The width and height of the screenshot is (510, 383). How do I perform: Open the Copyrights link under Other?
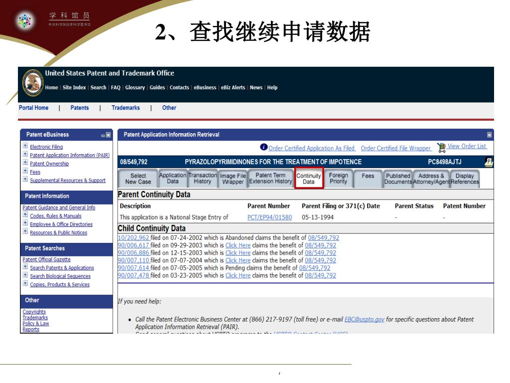pos(34,312)
